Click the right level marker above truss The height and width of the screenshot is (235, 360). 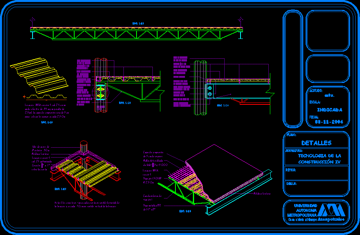[x=240, y=19]
